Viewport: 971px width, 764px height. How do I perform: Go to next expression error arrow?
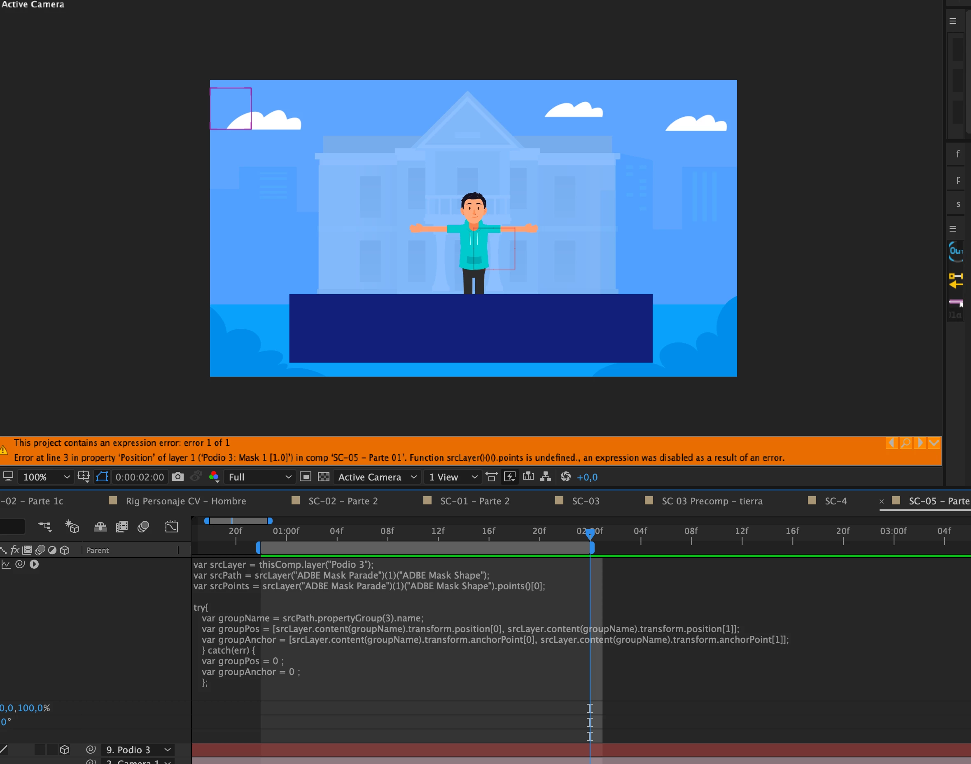(x=920, y=443)
